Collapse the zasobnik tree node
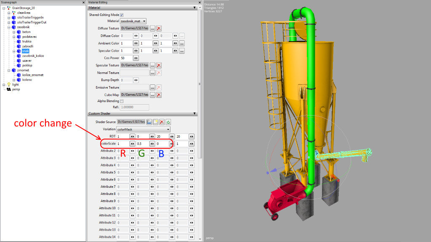431x242 pixels. click(9, 27)
